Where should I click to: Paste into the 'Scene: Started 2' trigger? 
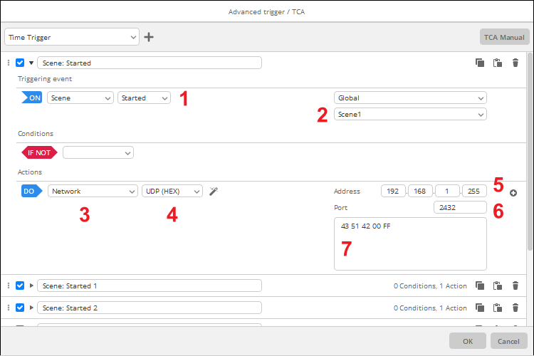[x=498, y=308]
